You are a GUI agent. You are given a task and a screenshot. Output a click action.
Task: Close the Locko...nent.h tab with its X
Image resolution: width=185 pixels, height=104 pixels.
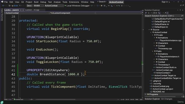tap(23, 10)
